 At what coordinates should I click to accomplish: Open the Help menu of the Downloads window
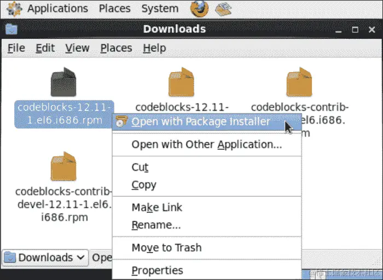click(154, 48)
